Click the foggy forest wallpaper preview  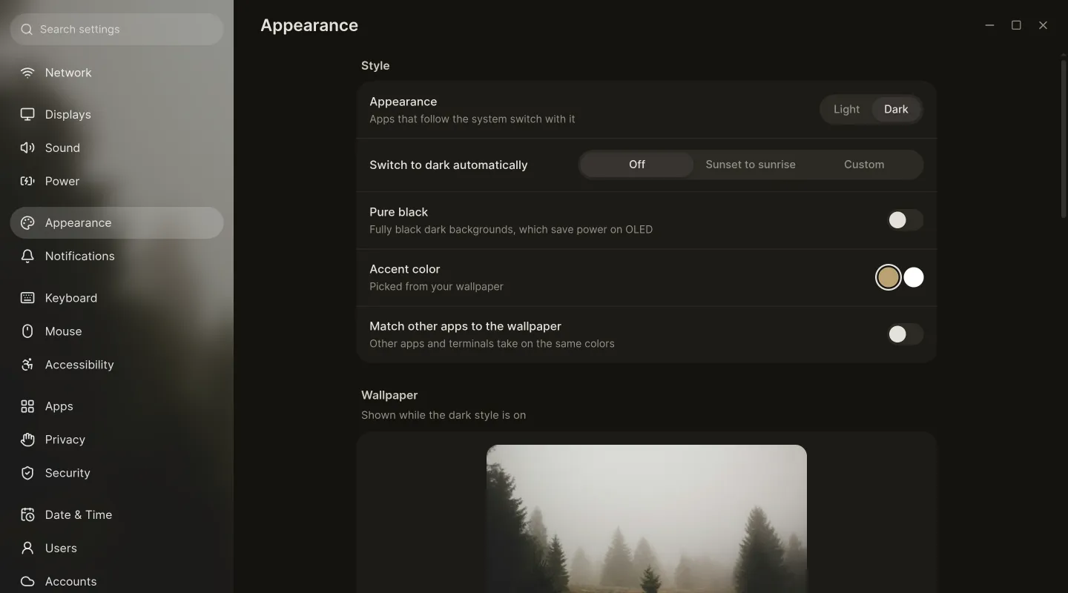pos(647,519)
